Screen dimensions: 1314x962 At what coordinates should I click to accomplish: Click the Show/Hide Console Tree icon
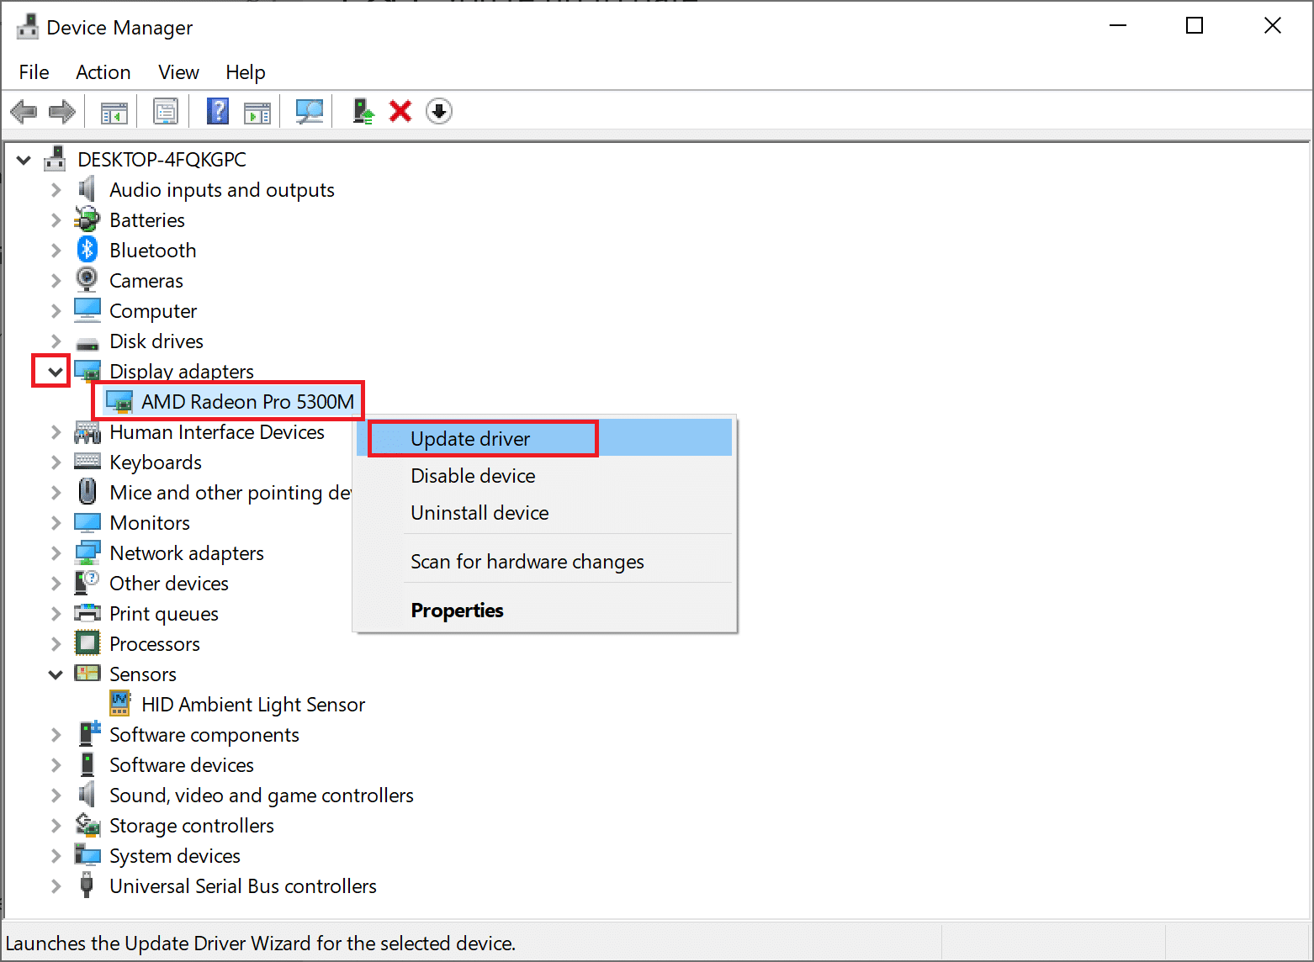113,110
